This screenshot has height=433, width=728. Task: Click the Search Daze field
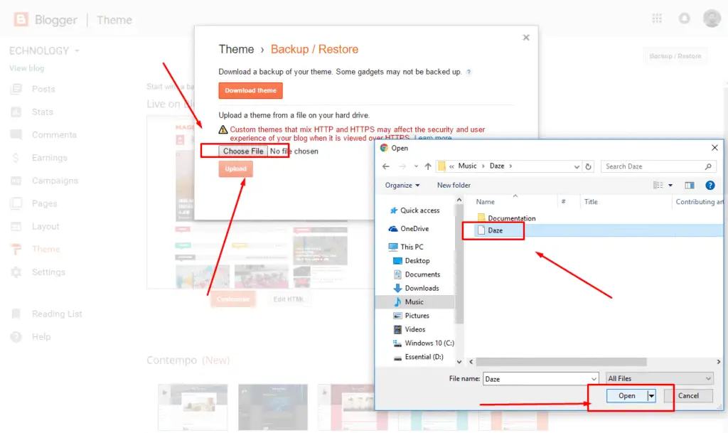pyautogui.click(x=658, y=166)
